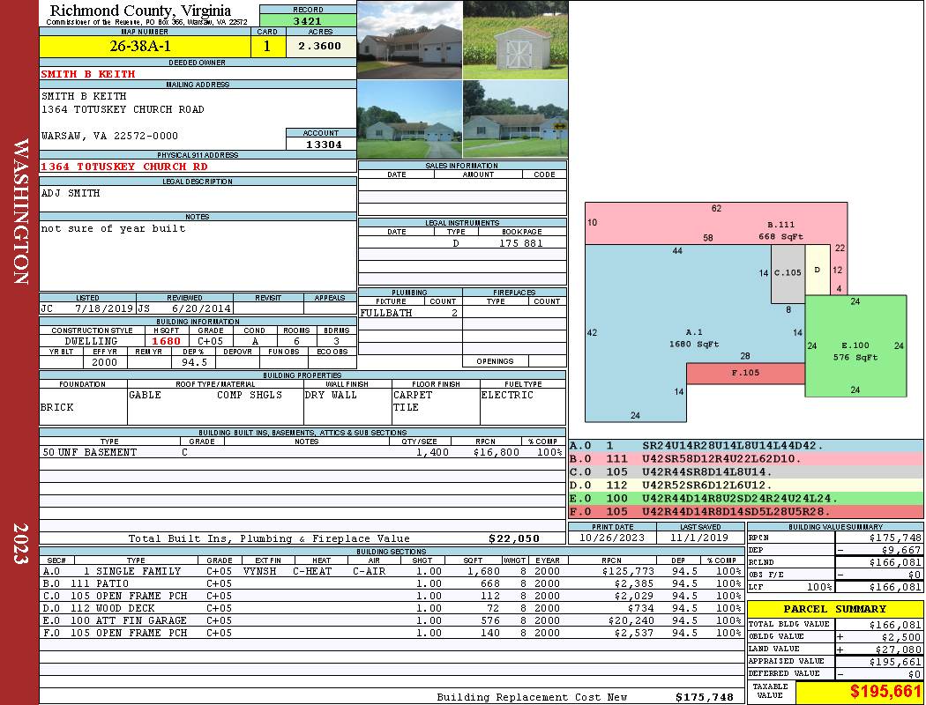Click the WASHINGTON district sidebar label
The width and height of the screenshot is (926, 705).
pyautogui.click(x=20, y=211)
